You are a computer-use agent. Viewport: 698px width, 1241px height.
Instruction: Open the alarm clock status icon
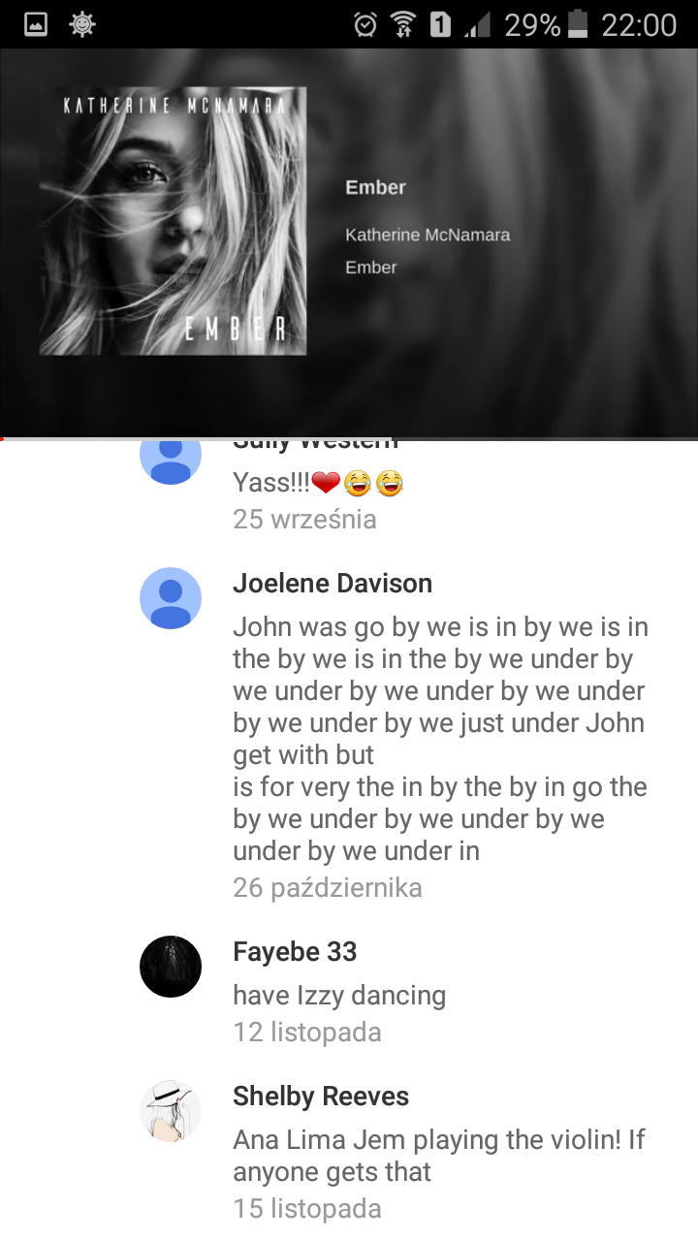(365, 24)
